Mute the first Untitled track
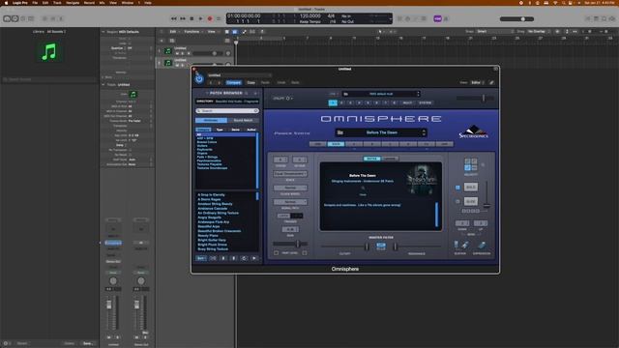Screen dimensions: 619x348 pyautogui.click(x=177, y=53)
